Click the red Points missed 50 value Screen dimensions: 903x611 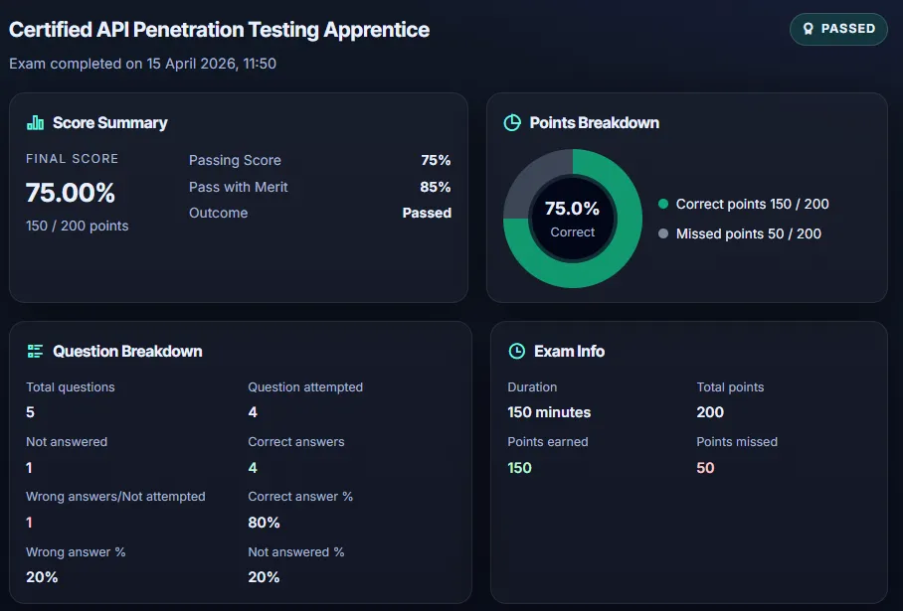click(x=705, y=468)
